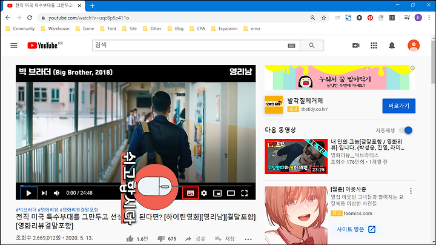Play the video with the play button

29,193
